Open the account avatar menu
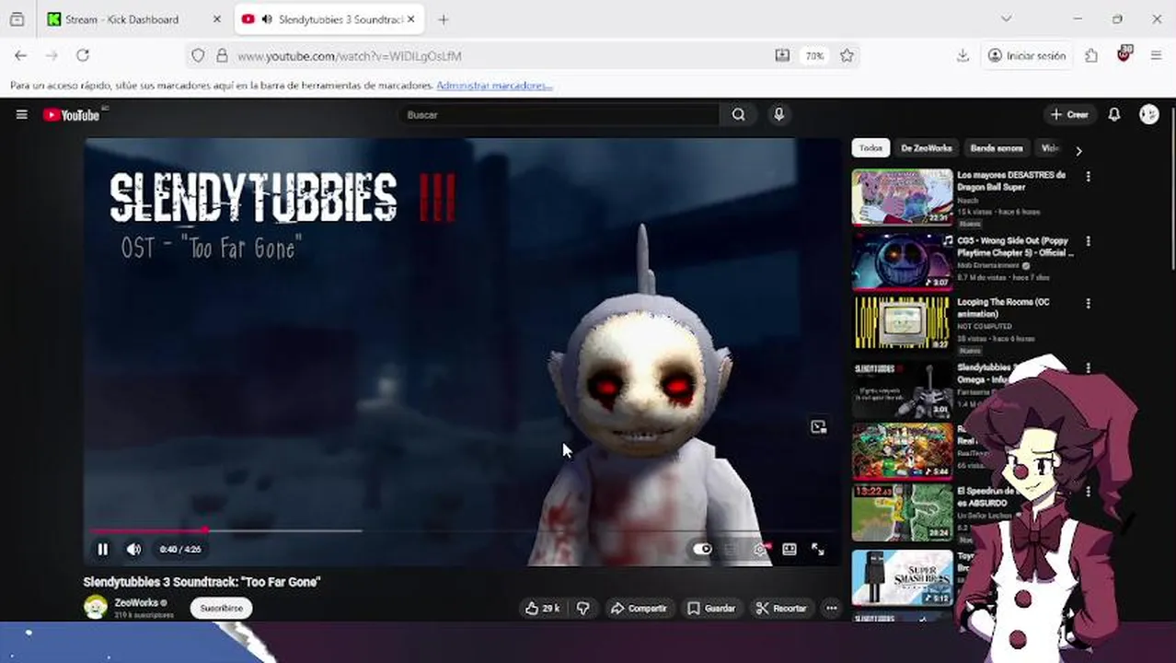 (x=1148, y=114)
